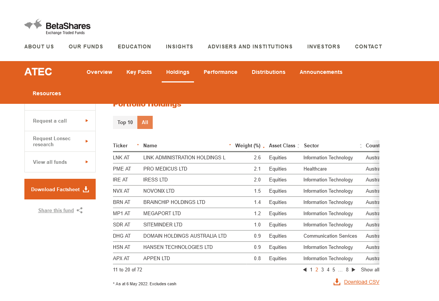The image size is (439, 301).
Task: Switch holdings view to Top 10
Action: pyautogui.click(x=125, y=122)
